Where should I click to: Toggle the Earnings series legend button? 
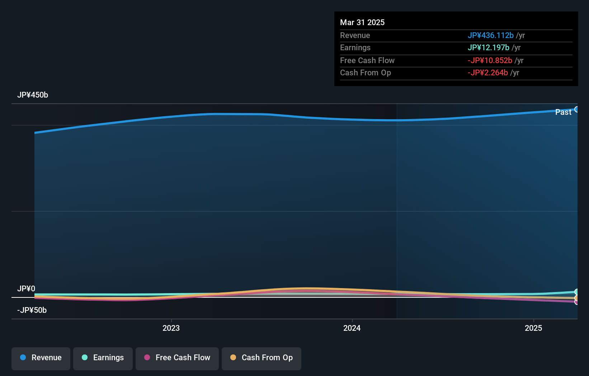(x=103, y=358)
